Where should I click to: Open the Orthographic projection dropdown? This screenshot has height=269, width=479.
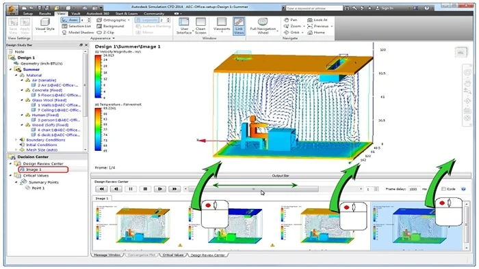coord(114,20)
